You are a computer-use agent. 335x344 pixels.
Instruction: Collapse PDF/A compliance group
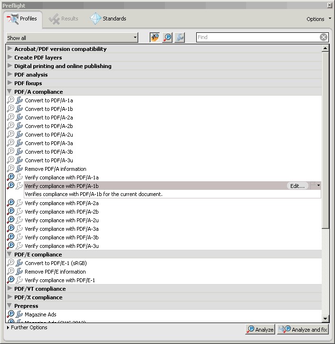[x=10, y=91]
